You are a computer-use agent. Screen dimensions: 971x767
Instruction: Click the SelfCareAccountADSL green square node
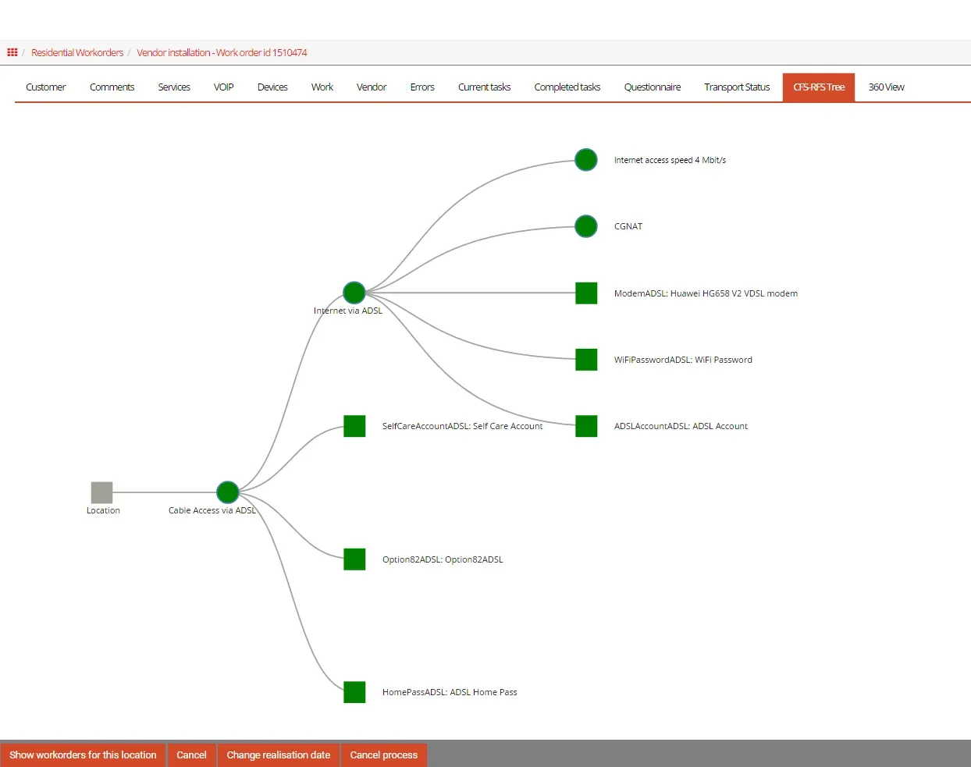[x=354, y=426]
